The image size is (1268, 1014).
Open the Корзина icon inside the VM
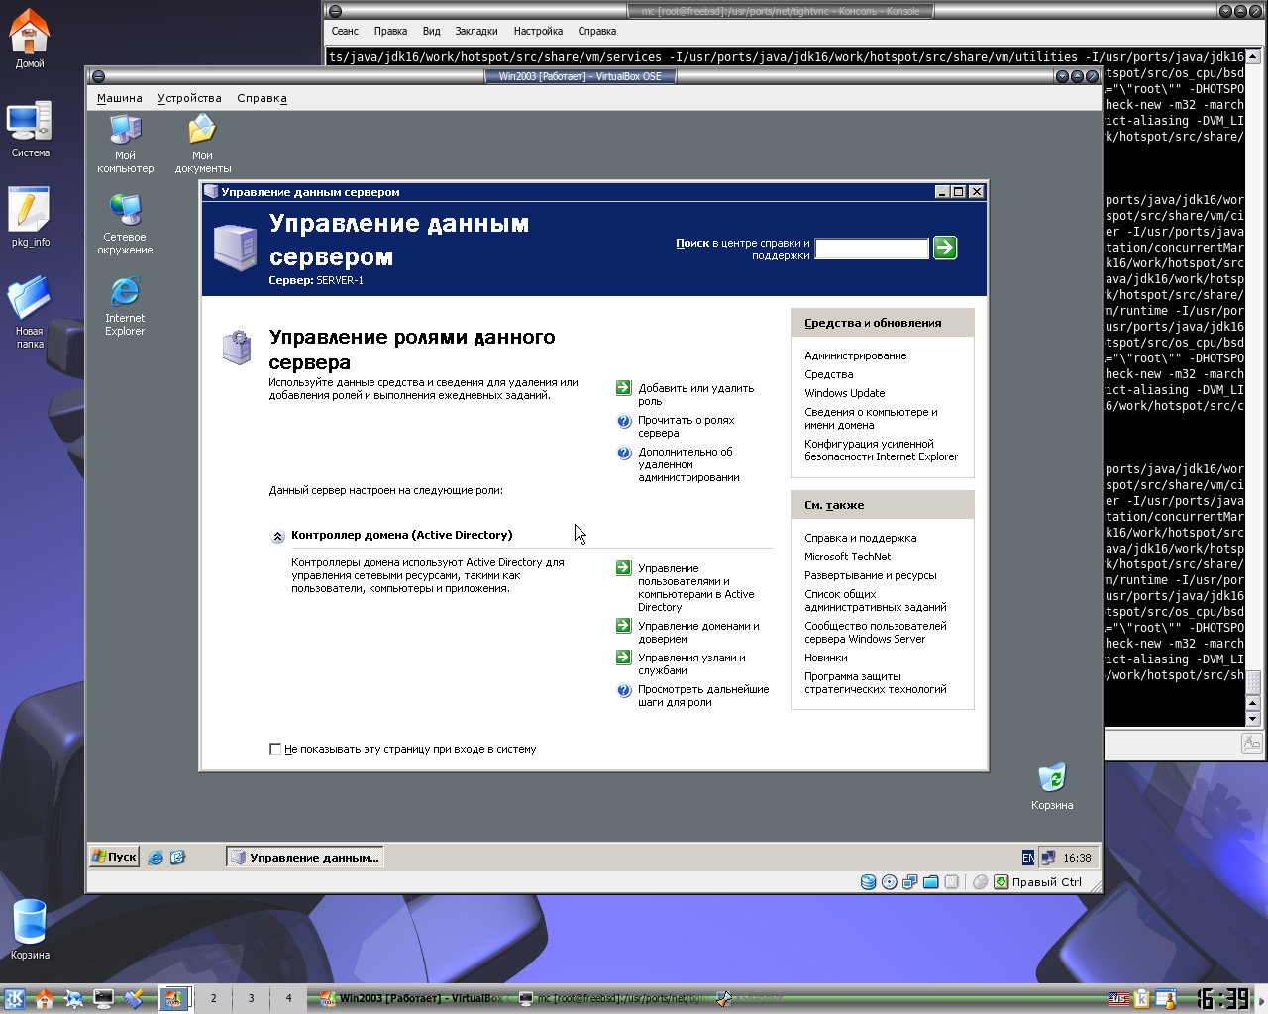[1051, 779]
